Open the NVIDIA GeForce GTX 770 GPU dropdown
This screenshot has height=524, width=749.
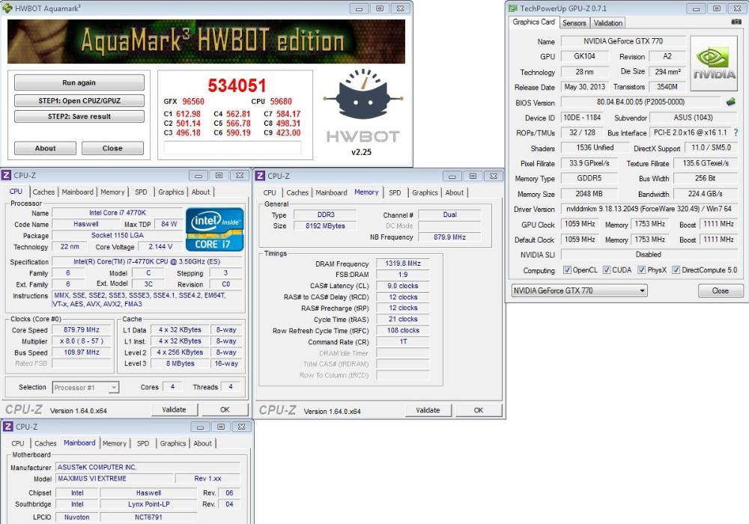pos(580,290)
